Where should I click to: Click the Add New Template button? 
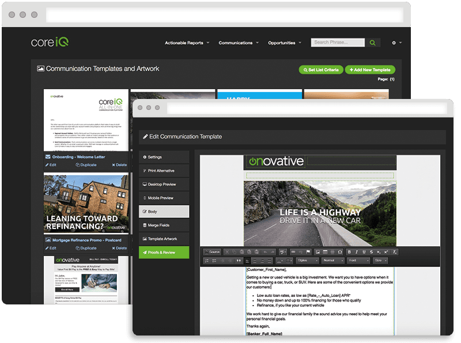tap(370, 70)
